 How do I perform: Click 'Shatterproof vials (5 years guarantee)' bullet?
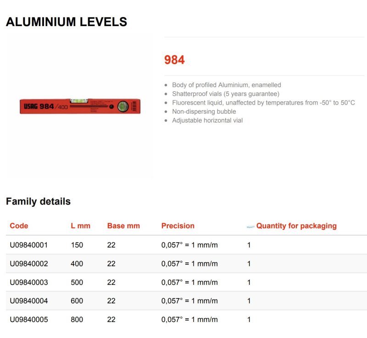[x=226, y=94]
